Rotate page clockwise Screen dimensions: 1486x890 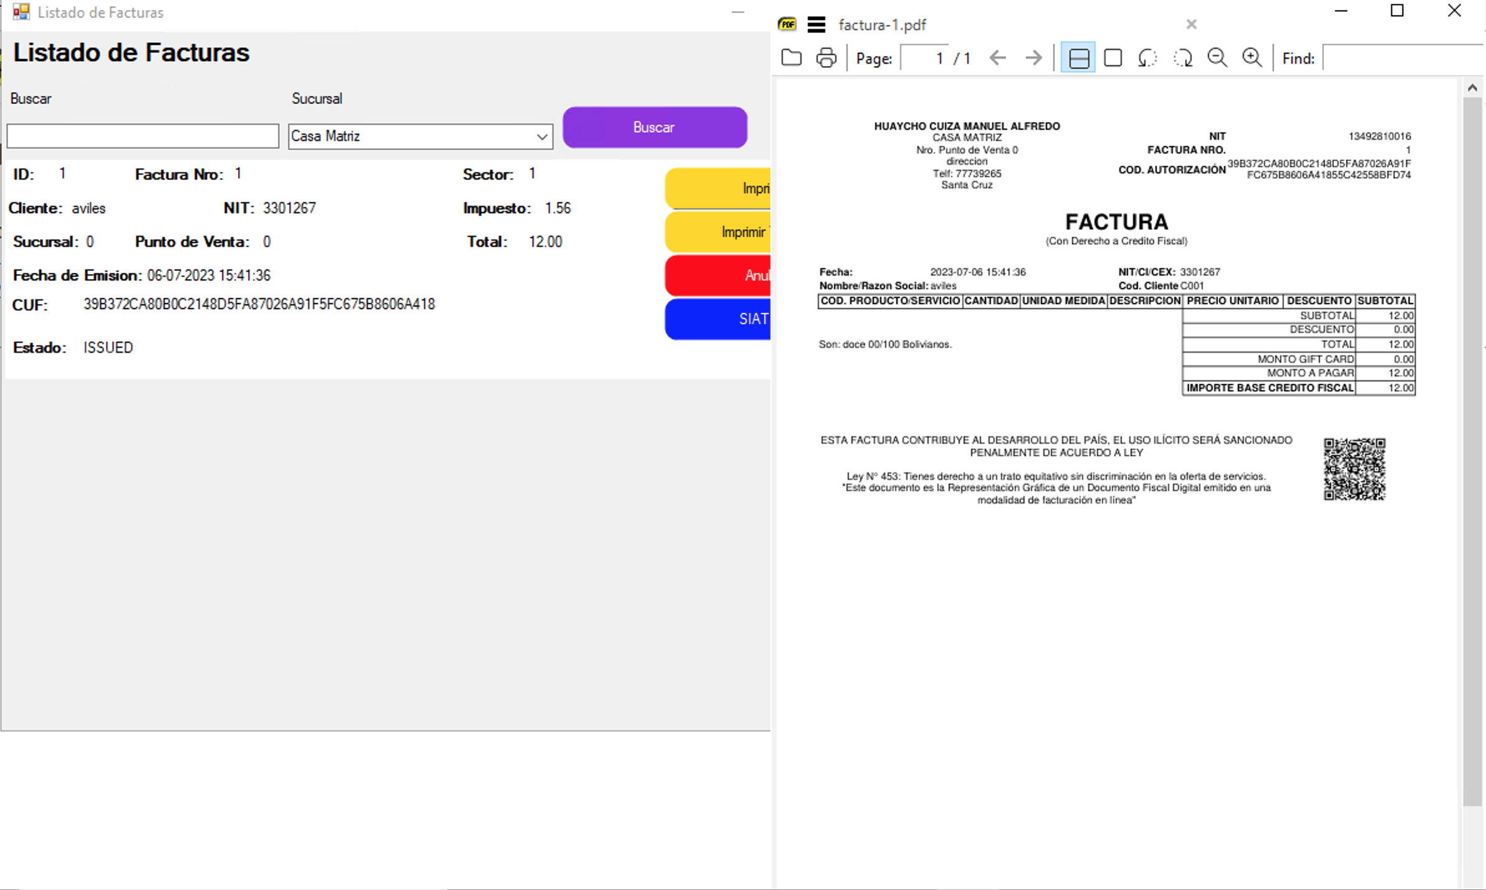click(1182, 58)
